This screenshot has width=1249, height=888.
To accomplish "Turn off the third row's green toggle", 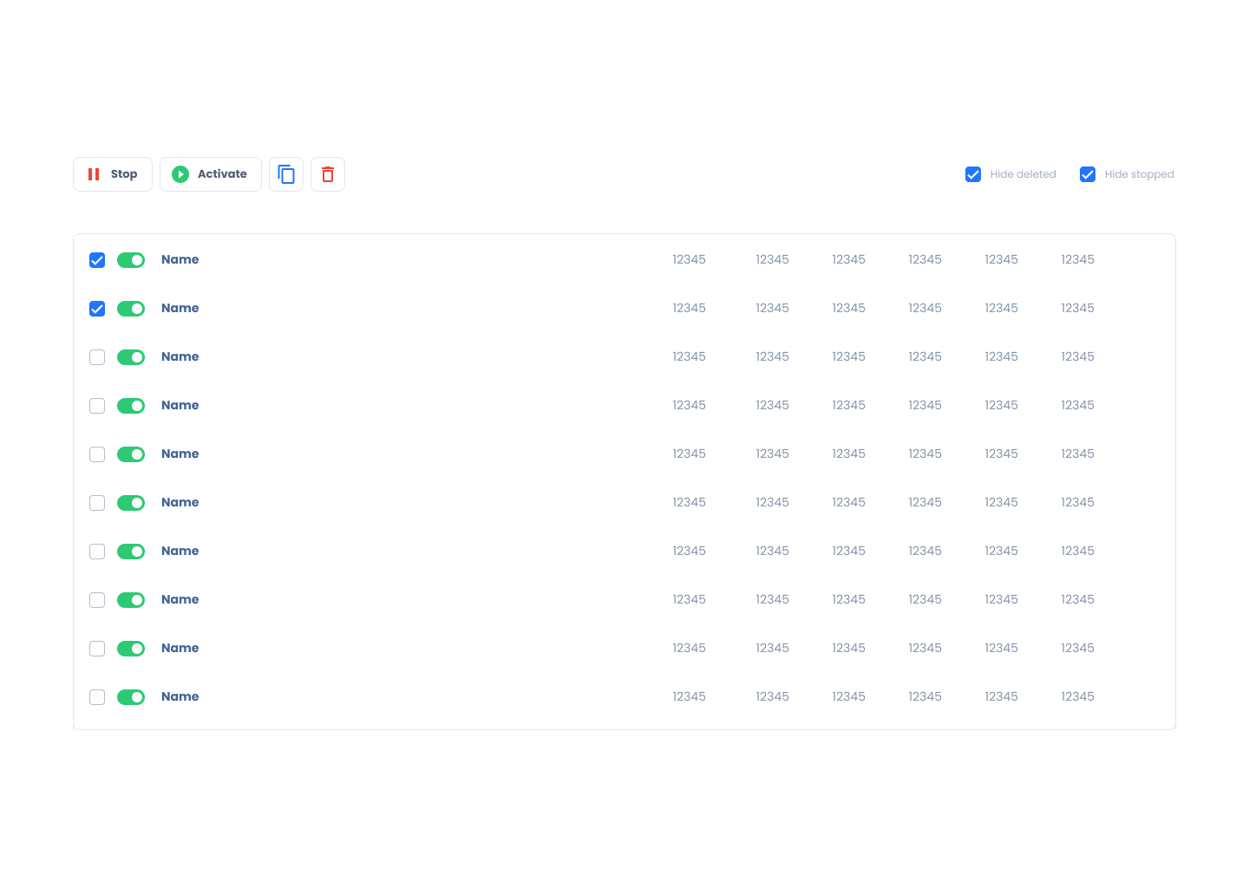I will tap(131, 357).
